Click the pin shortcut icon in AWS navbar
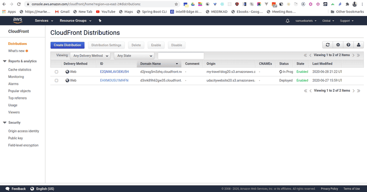This screenshot has height=192, width=367. 100,21
